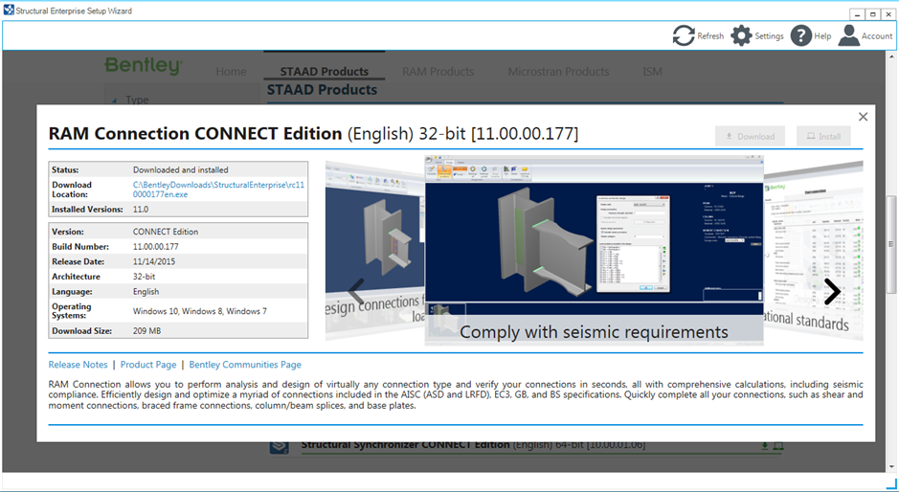Click the Language value English
This screenshot has height=492, width=899.
point(146,291)
